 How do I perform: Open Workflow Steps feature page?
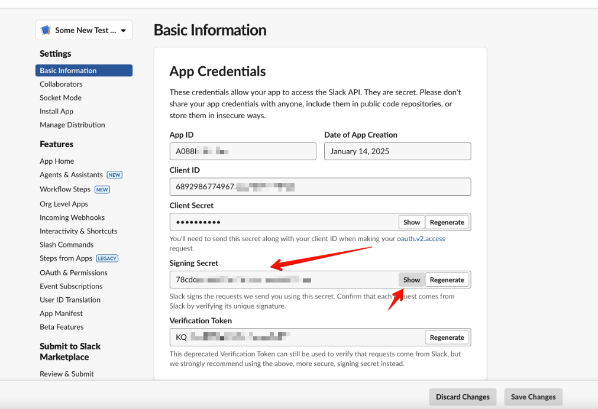coord(65,189)
